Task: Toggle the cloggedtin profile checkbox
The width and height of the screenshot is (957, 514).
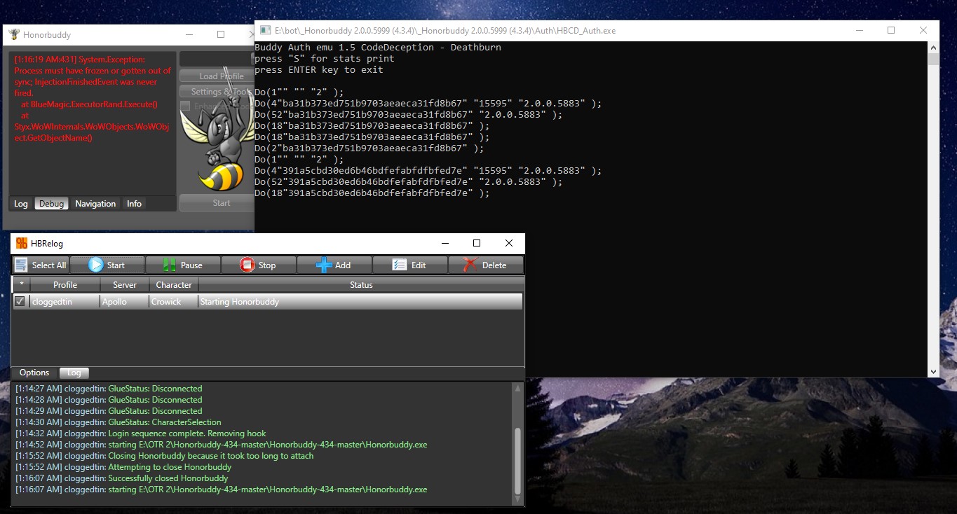Action: coord(20,302)
